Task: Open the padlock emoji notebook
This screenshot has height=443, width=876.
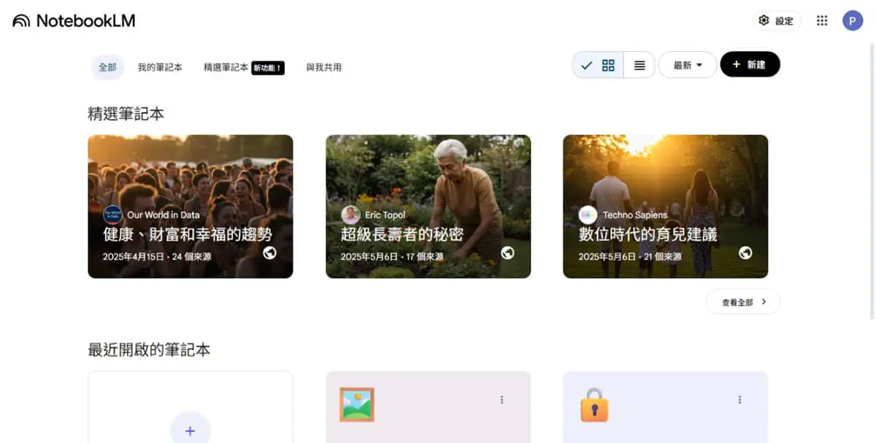Action: point(665,407)
